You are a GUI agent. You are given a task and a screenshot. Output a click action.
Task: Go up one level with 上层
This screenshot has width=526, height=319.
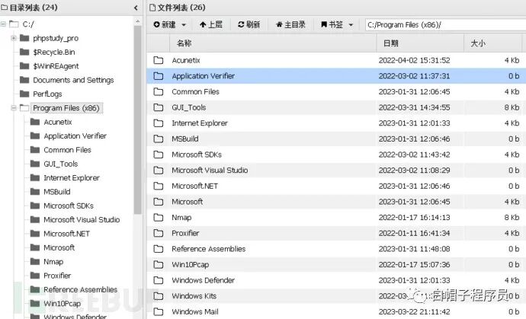pyautogui.click(x=210, y=24)
